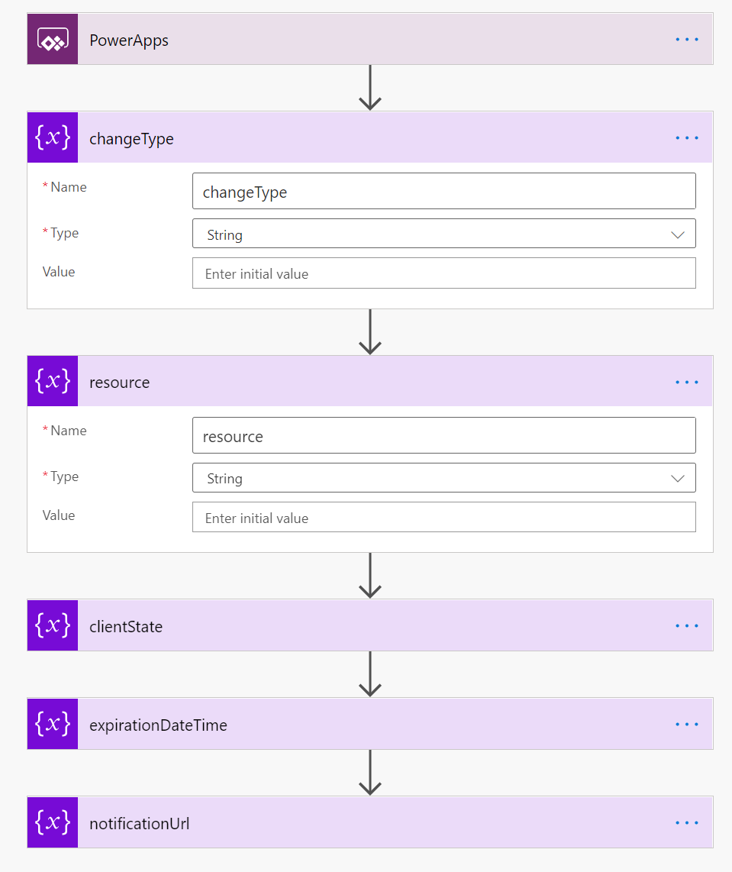Open the expirationDateTime step ellipsis menu

click(x=687, y=724)
